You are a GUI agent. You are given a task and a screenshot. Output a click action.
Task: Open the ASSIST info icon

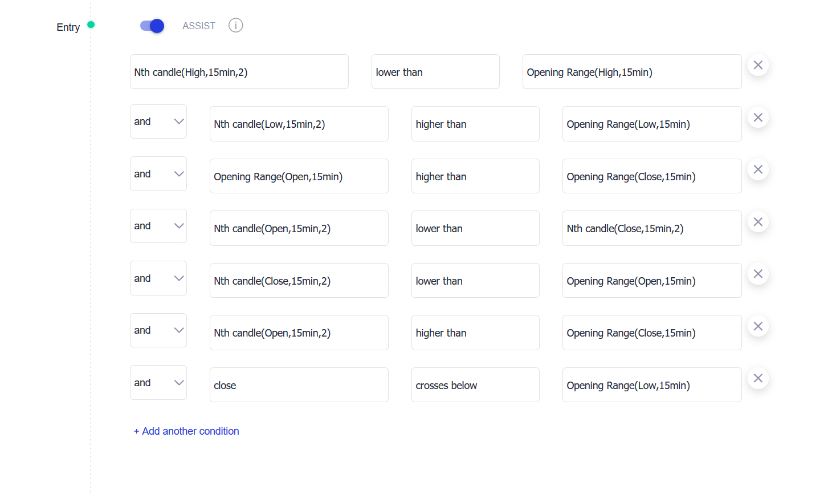(235, 26)
